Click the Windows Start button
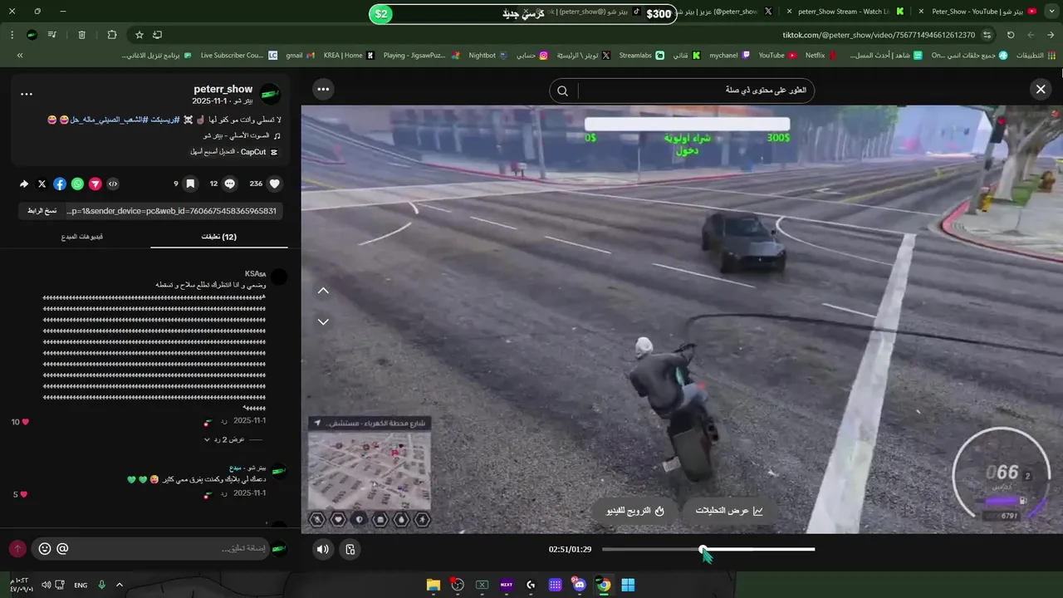Screen dimensions: 1063x598 [x=628, y=585]
